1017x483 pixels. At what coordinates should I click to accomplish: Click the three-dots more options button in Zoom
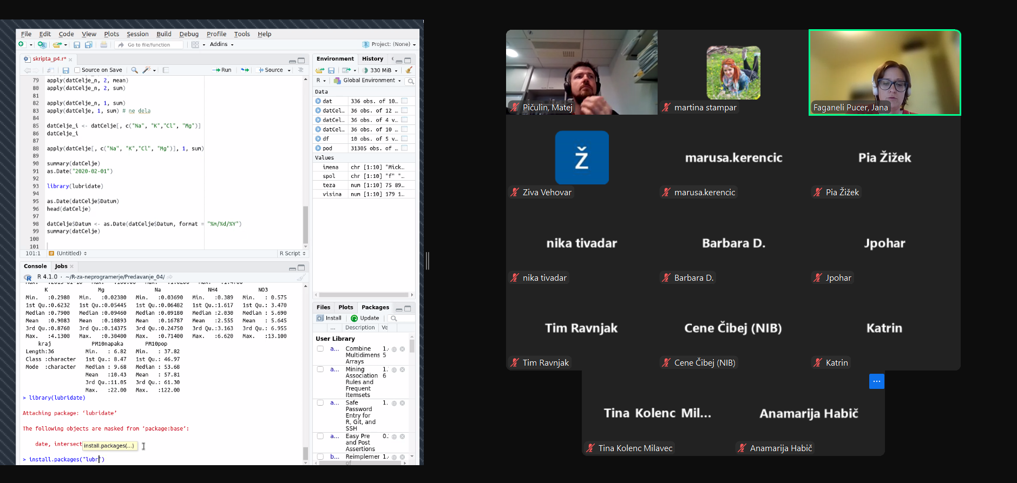click(x=876, y=381)
